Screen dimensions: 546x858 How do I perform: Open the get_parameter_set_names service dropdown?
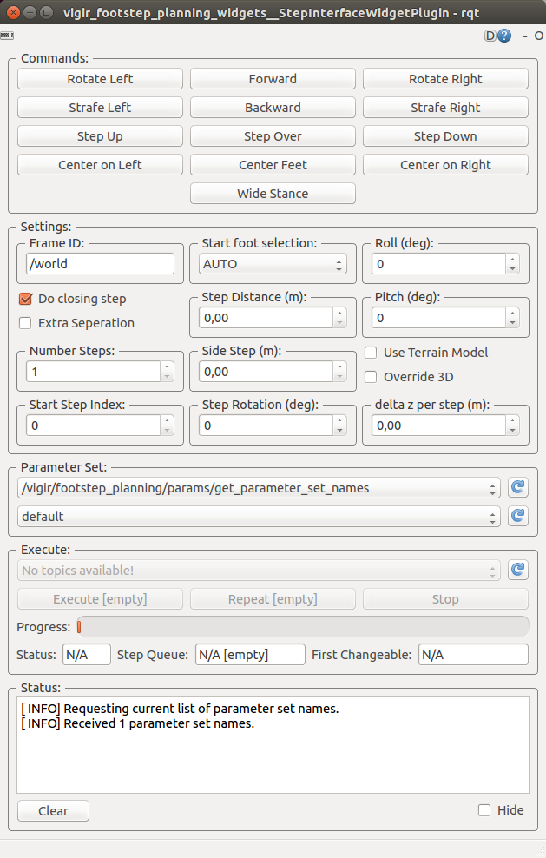[259, 488]
